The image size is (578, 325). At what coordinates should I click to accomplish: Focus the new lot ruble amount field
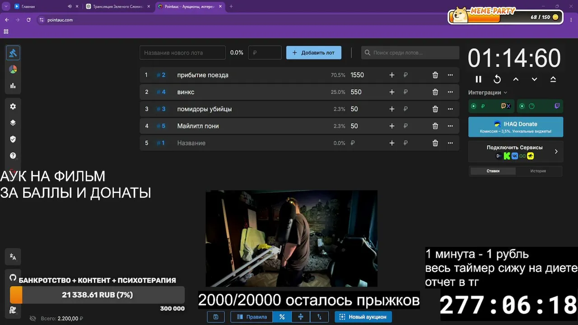(265, 53)
